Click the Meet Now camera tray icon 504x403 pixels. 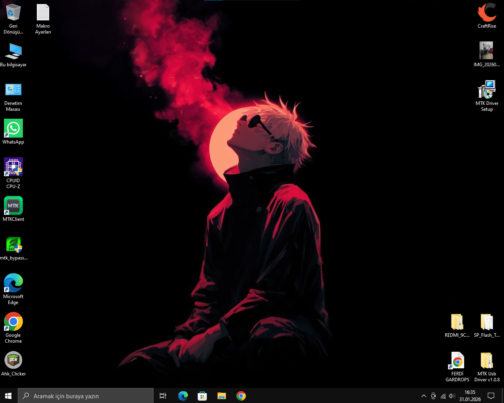click(x=433, y=396)
